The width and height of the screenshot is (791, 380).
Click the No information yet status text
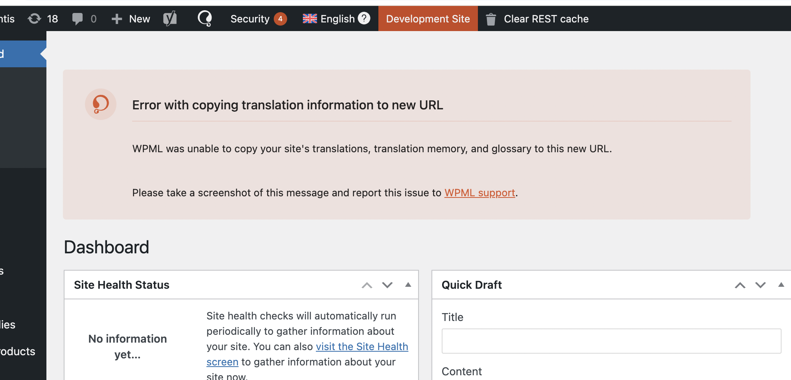127,347
